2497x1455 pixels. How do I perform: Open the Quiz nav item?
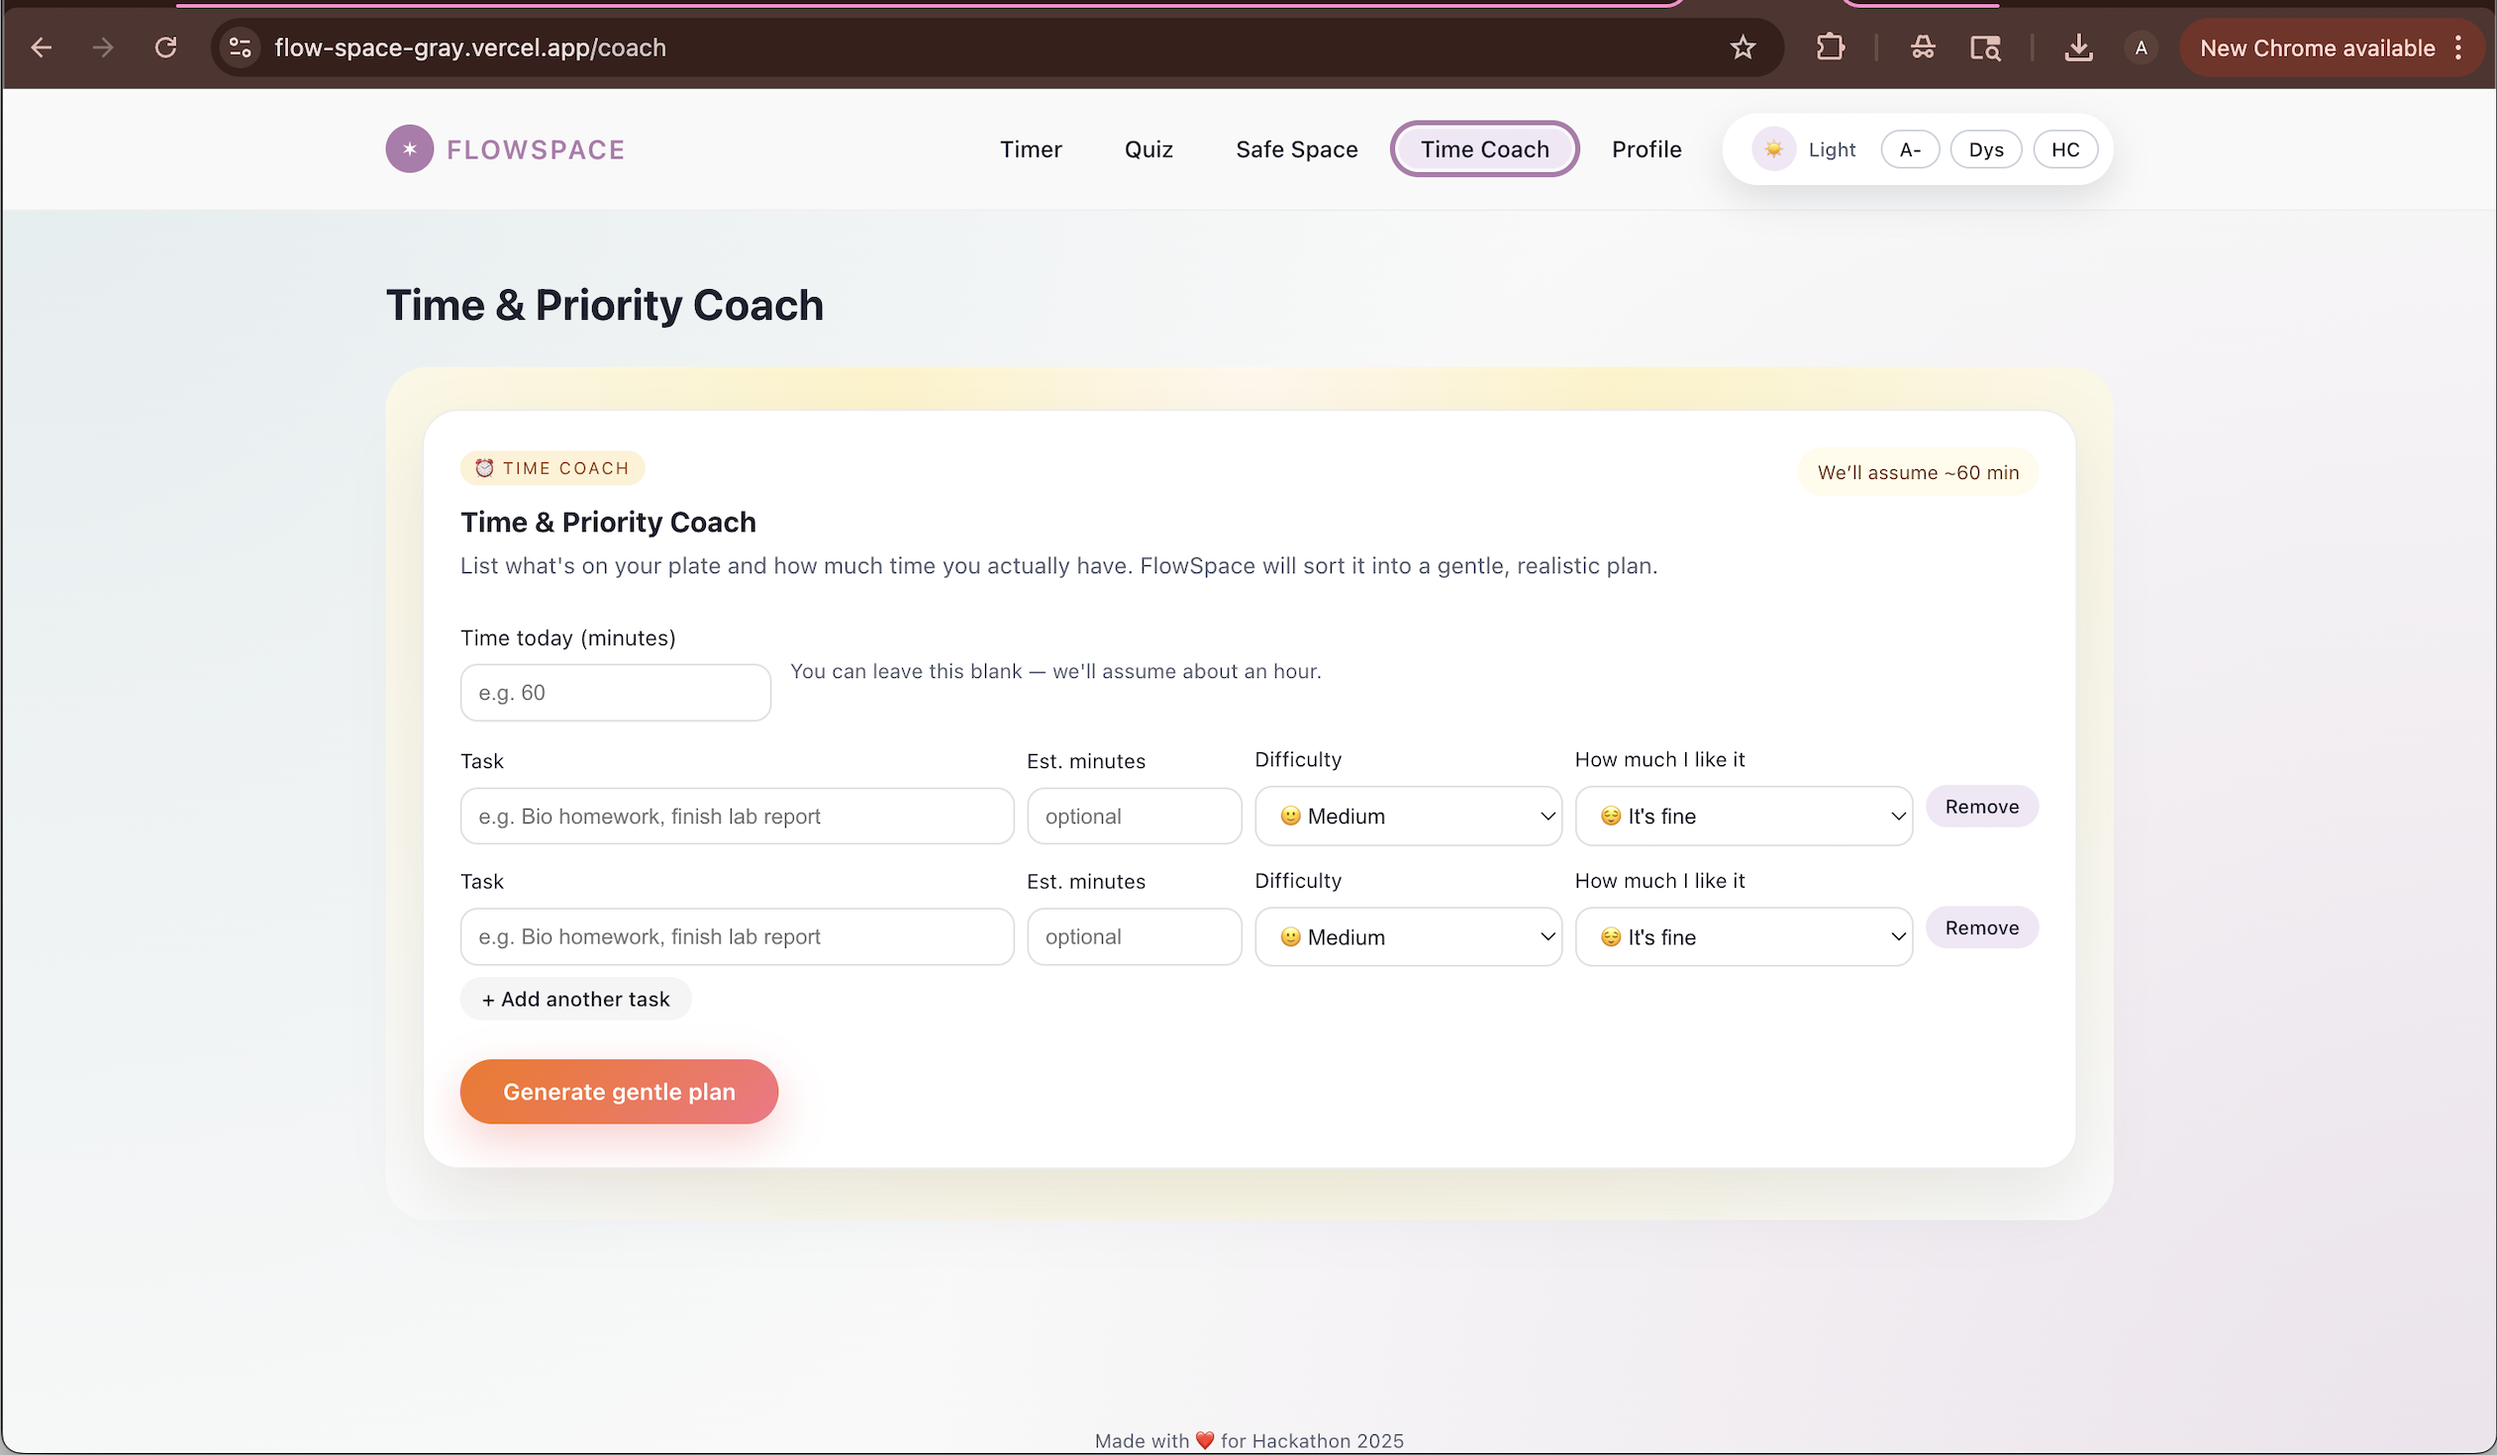1148,149
